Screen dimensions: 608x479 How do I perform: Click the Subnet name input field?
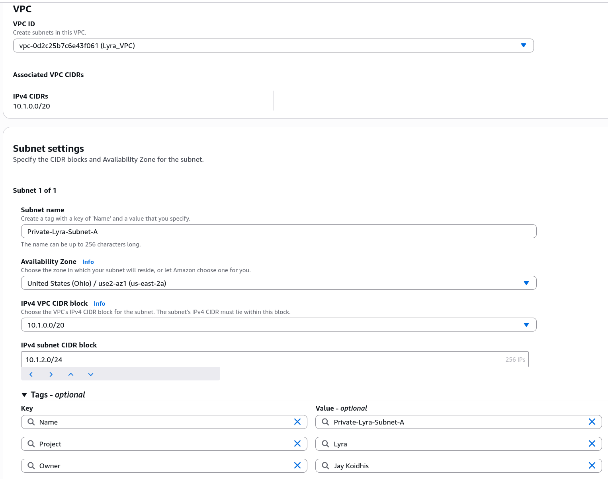coord(278,231)
